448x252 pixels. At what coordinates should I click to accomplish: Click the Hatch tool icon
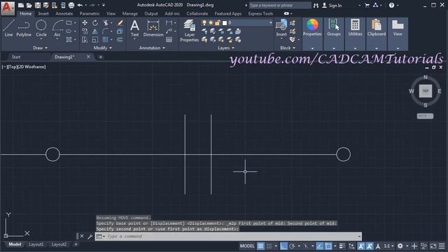(x=69, y=40)
